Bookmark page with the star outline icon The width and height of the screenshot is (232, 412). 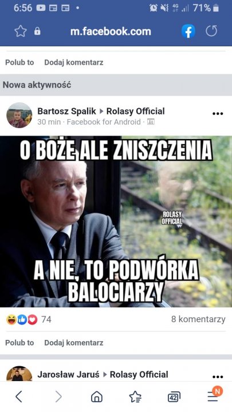tap(21, 31)
